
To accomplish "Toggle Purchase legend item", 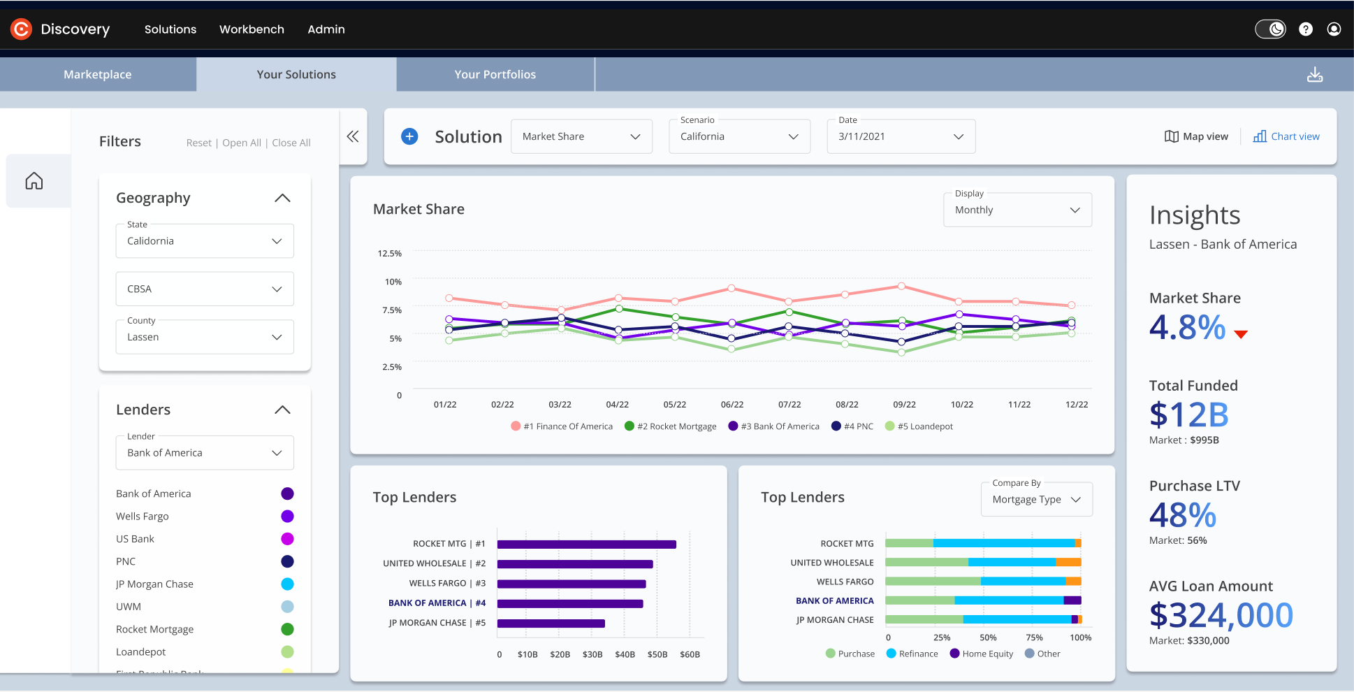I will click(850, 654).
